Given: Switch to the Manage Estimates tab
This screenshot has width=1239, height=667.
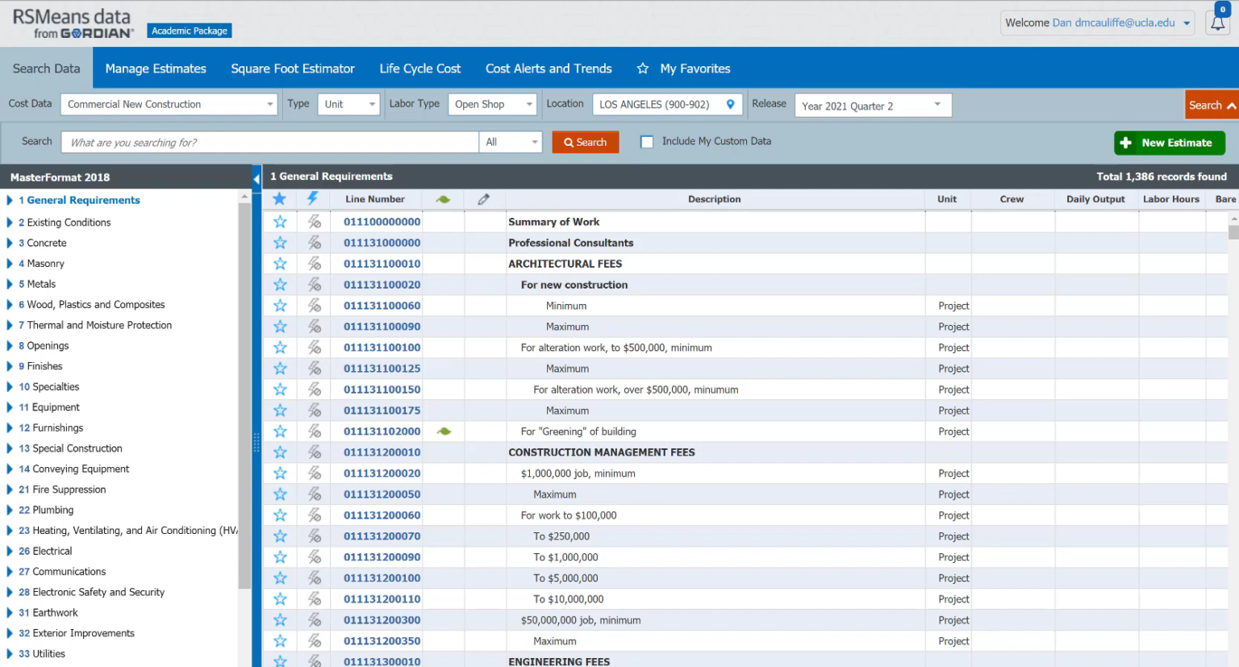Looking at the screenshot, I should point(156,69).
